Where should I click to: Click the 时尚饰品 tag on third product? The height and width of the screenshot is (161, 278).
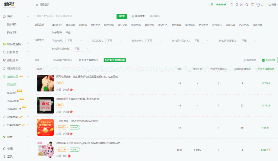pyautogui.click(x=74, y=127)
